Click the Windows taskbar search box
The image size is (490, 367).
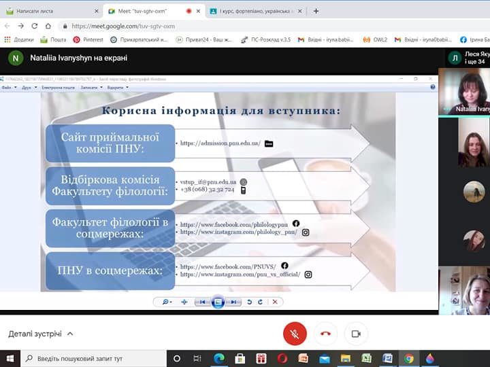pyautogui.click(x=88, y=358)
